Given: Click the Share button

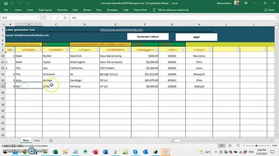Looking at the screenshot, I should pyautogui.click(x=269, y=10).
